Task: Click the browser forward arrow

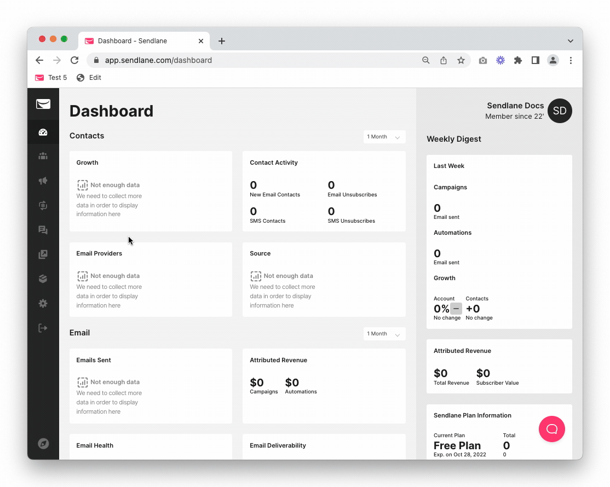Action: [x=57, y=60]
